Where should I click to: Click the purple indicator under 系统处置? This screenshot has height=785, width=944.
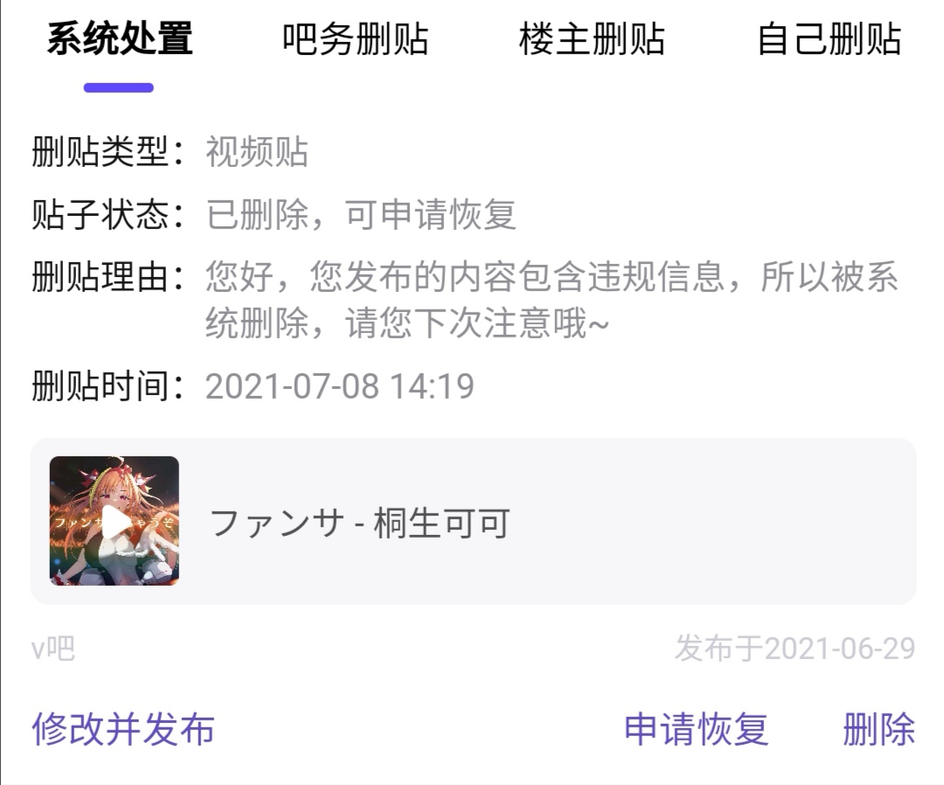click(119, 88)
